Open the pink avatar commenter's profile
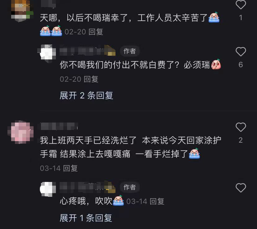This screenshot has height=229, width=257. coord(20,132)
